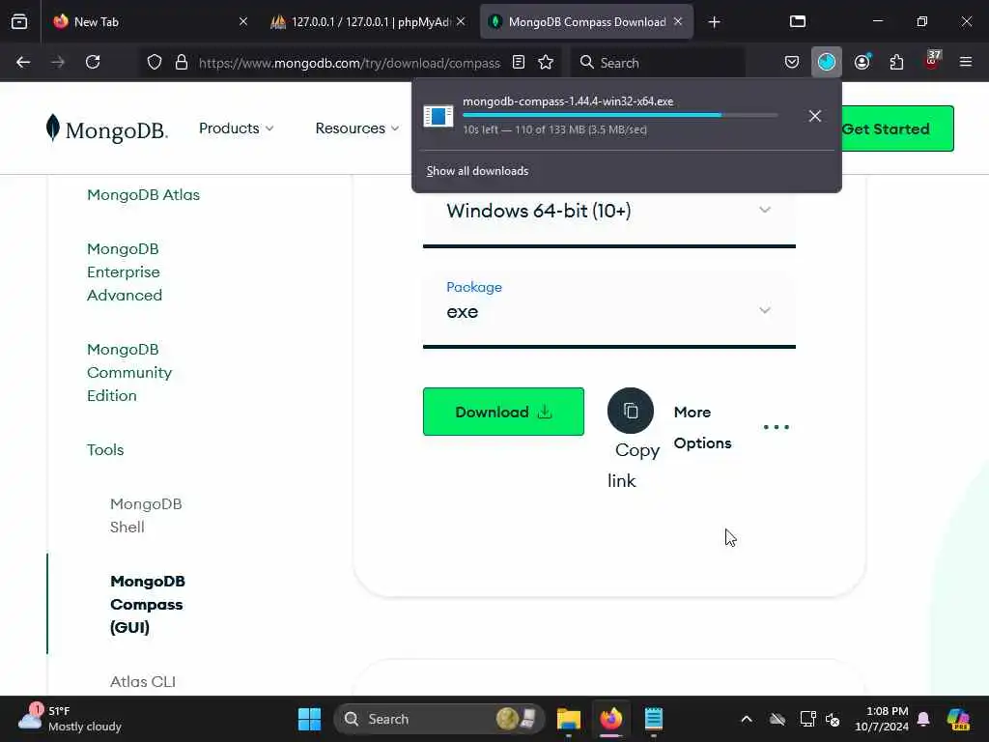This screenshot has width=989, height=742.
Task: Click the extension with 37 badge
Action: click(x=932, y=62)
